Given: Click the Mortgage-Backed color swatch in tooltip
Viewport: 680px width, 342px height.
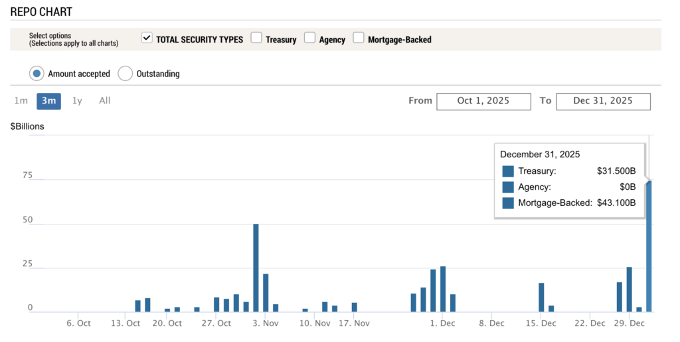Looking at the screenshot, I should 508,203.
